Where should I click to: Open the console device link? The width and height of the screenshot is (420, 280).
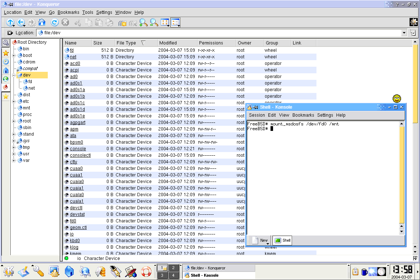click(x=78, y=149)
